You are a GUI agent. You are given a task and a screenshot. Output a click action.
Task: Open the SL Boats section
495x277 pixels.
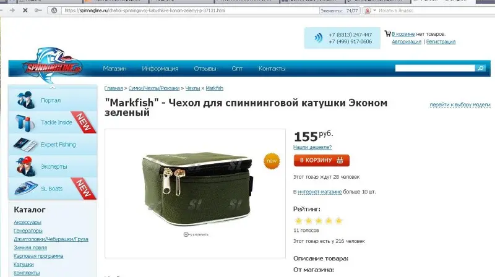53,189
